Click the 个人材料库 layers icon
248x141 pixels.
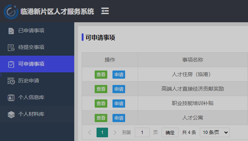11,114
